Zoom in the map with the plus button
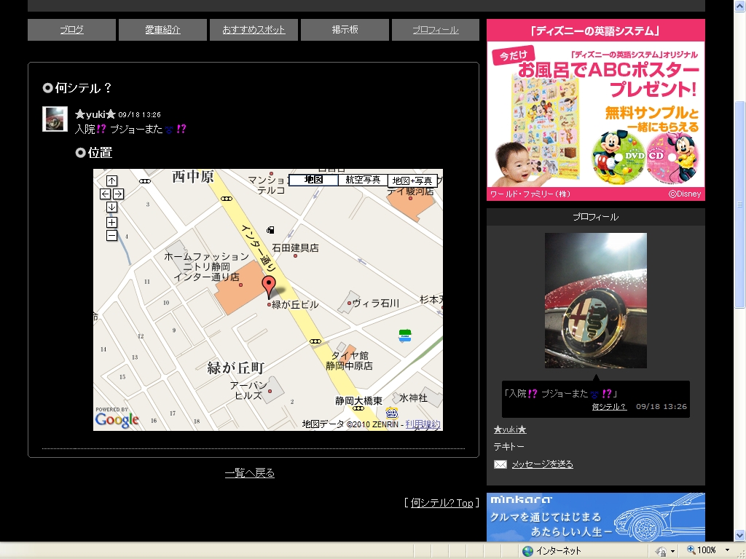Viewport: 746px width, 559px height. click(111, 222)
